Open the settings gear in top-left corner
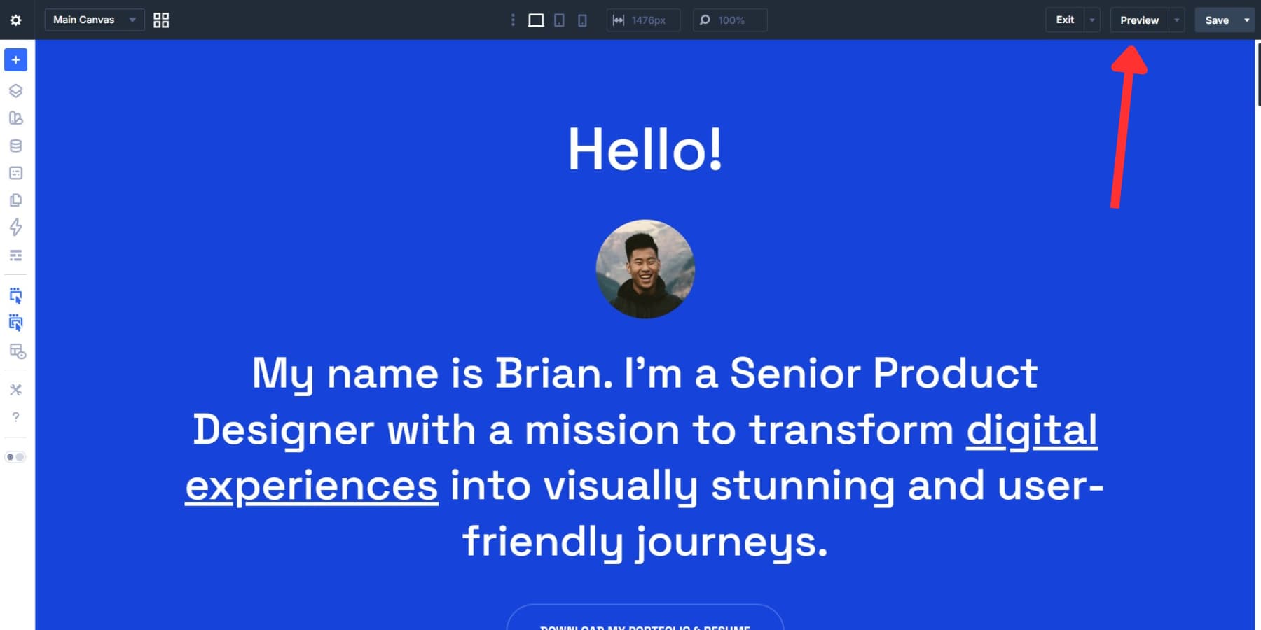Viewport: 1261px width, 630px height. click(x=15, y=20)
